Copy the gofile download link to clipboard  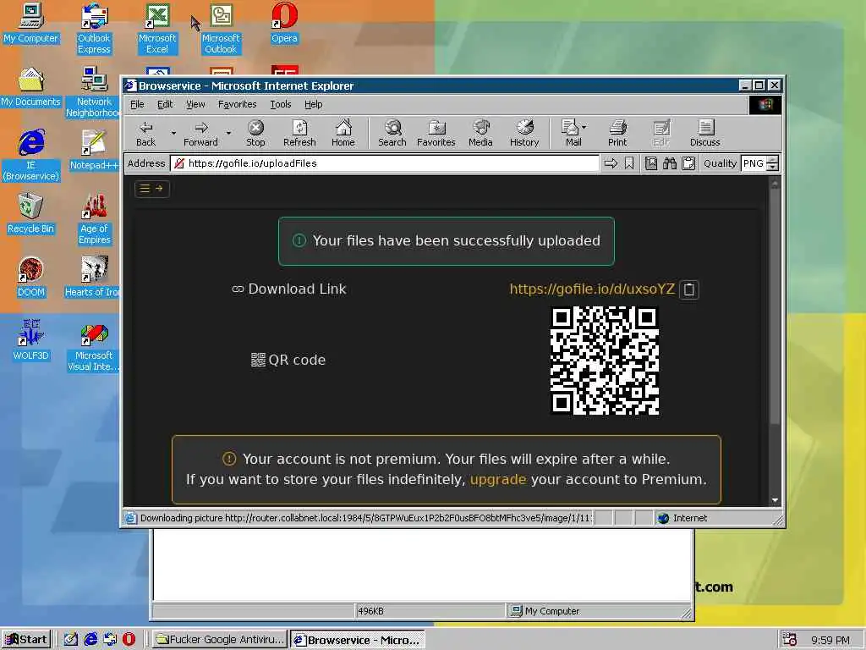[x=689, y=289]
